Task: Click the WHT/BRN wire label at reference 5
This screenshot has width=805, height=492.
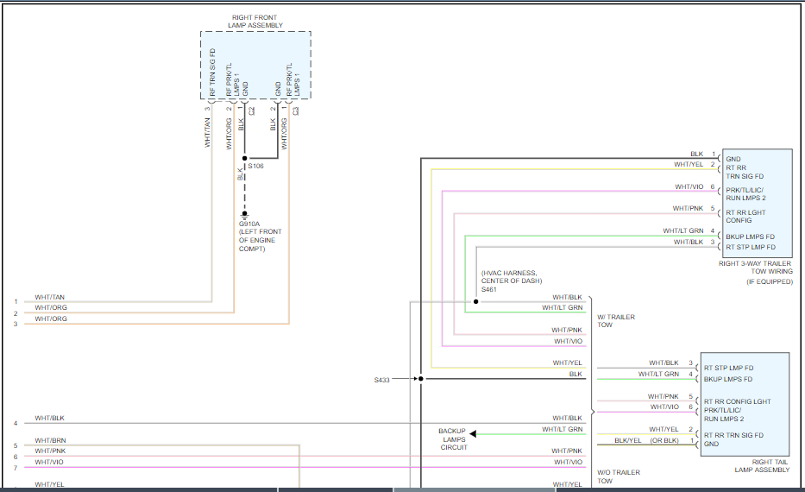Action: pyautogui.click(x=50, y=440)
